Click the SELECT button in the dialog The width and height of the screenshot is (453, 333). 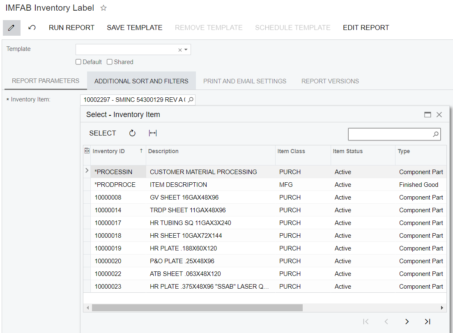click(x=103, y=133)
